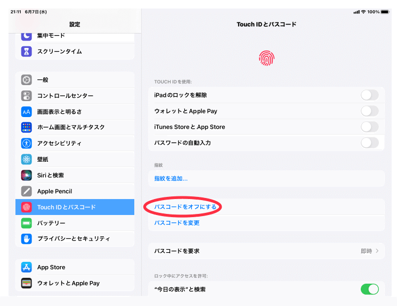Image resolution: width=397 pixels, height=306 pixels.
Task: Toggle ウォレットとApple Pay Touch ID switch
Action: [370, 111]
